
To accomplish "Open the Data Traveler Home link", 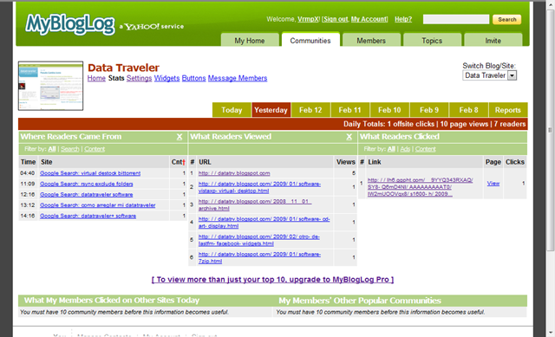I will (96, 78).
